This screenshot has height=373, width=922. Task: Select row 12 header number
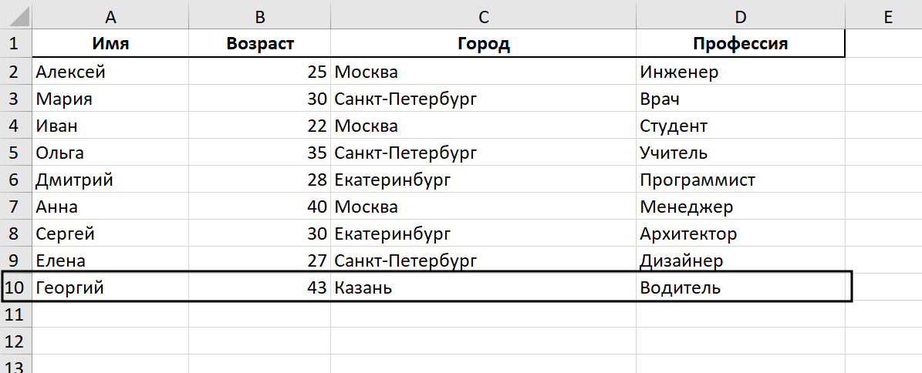(15, 341)
